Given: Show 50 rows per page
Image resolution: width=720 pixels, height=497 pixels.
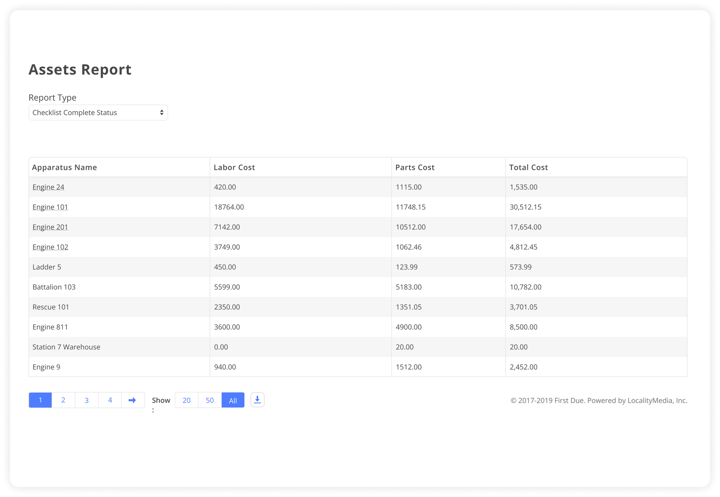Looking at the screenshot, I should (210, 400).
